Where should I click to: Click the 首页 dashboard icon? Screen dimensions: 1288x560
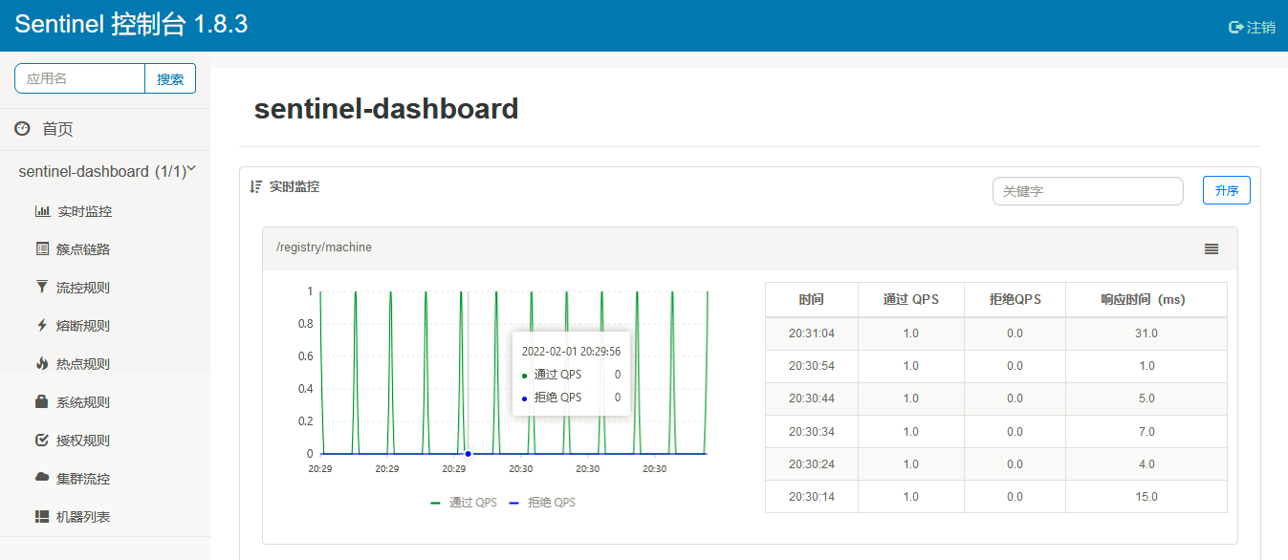[22, 128]
